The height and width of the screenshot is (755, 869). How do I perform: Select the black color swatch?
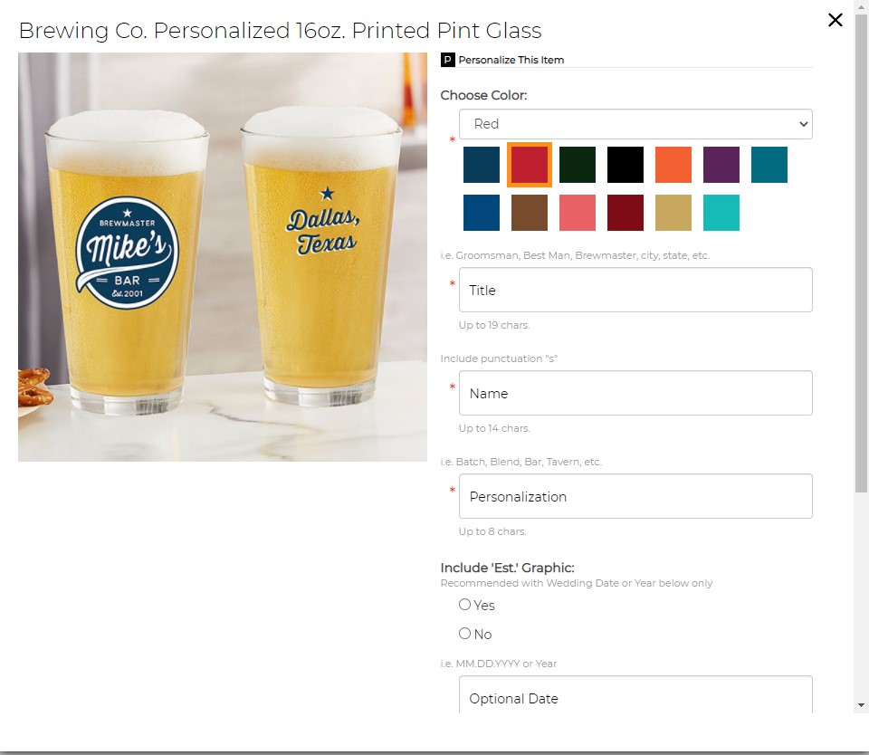click(x=625, y=165)
